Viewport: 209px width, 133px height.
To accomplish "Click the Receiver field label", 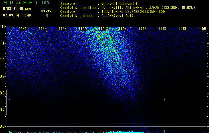I will [x=67, y=12].
